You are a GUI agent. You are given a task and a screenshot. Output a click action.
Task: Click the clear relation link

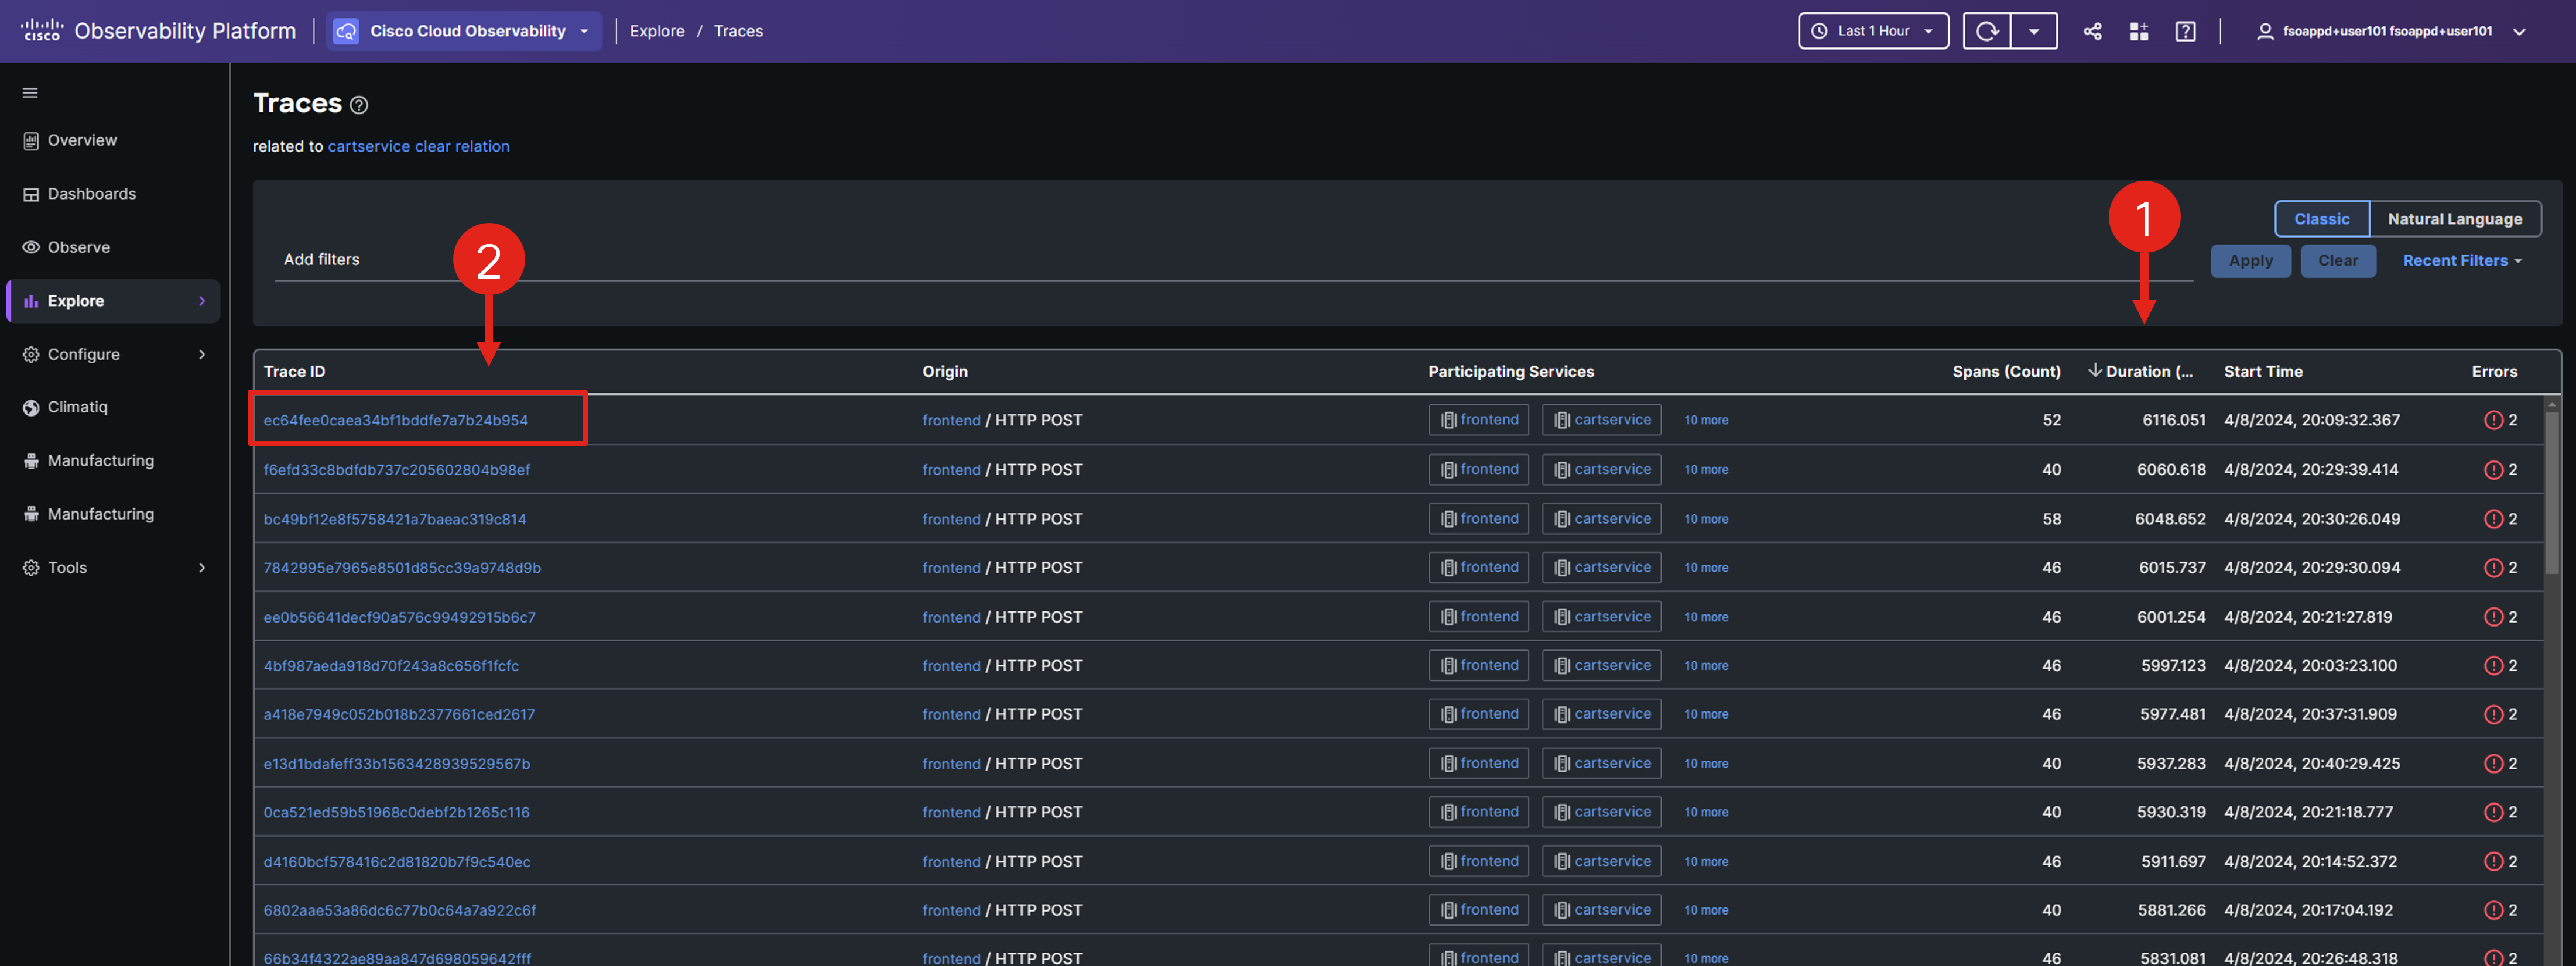pyautogui.click(x=462, y=146)
